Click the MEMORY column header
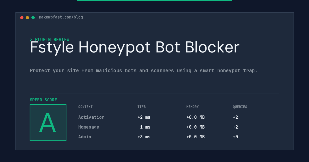This screenshot has height=162, width=309. click(193, 107)
